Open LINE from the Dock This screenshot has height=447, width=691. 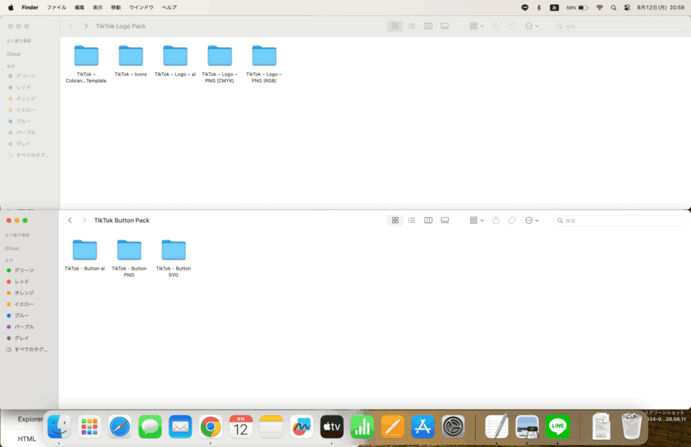point(557,427)
